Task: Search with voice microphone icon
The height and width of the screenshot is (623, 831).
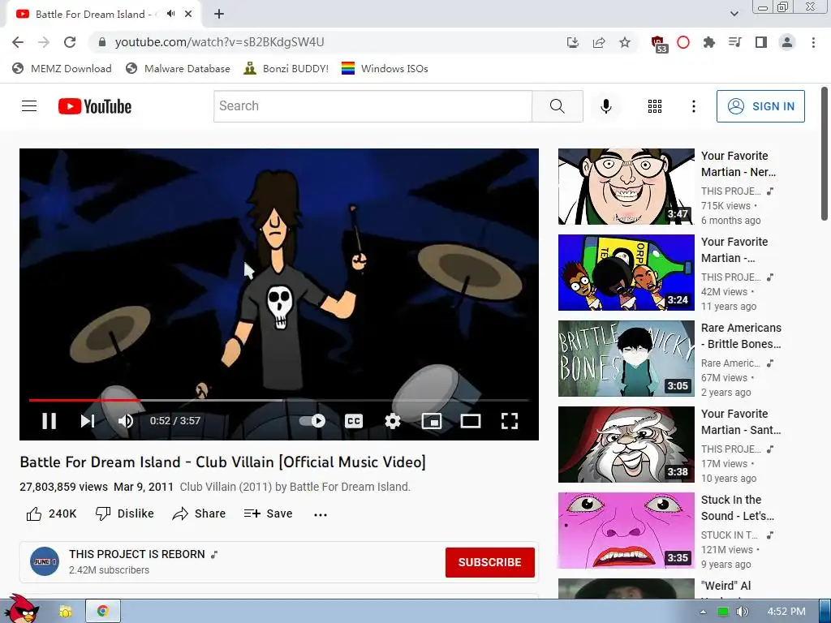Action: coord(605,106)
